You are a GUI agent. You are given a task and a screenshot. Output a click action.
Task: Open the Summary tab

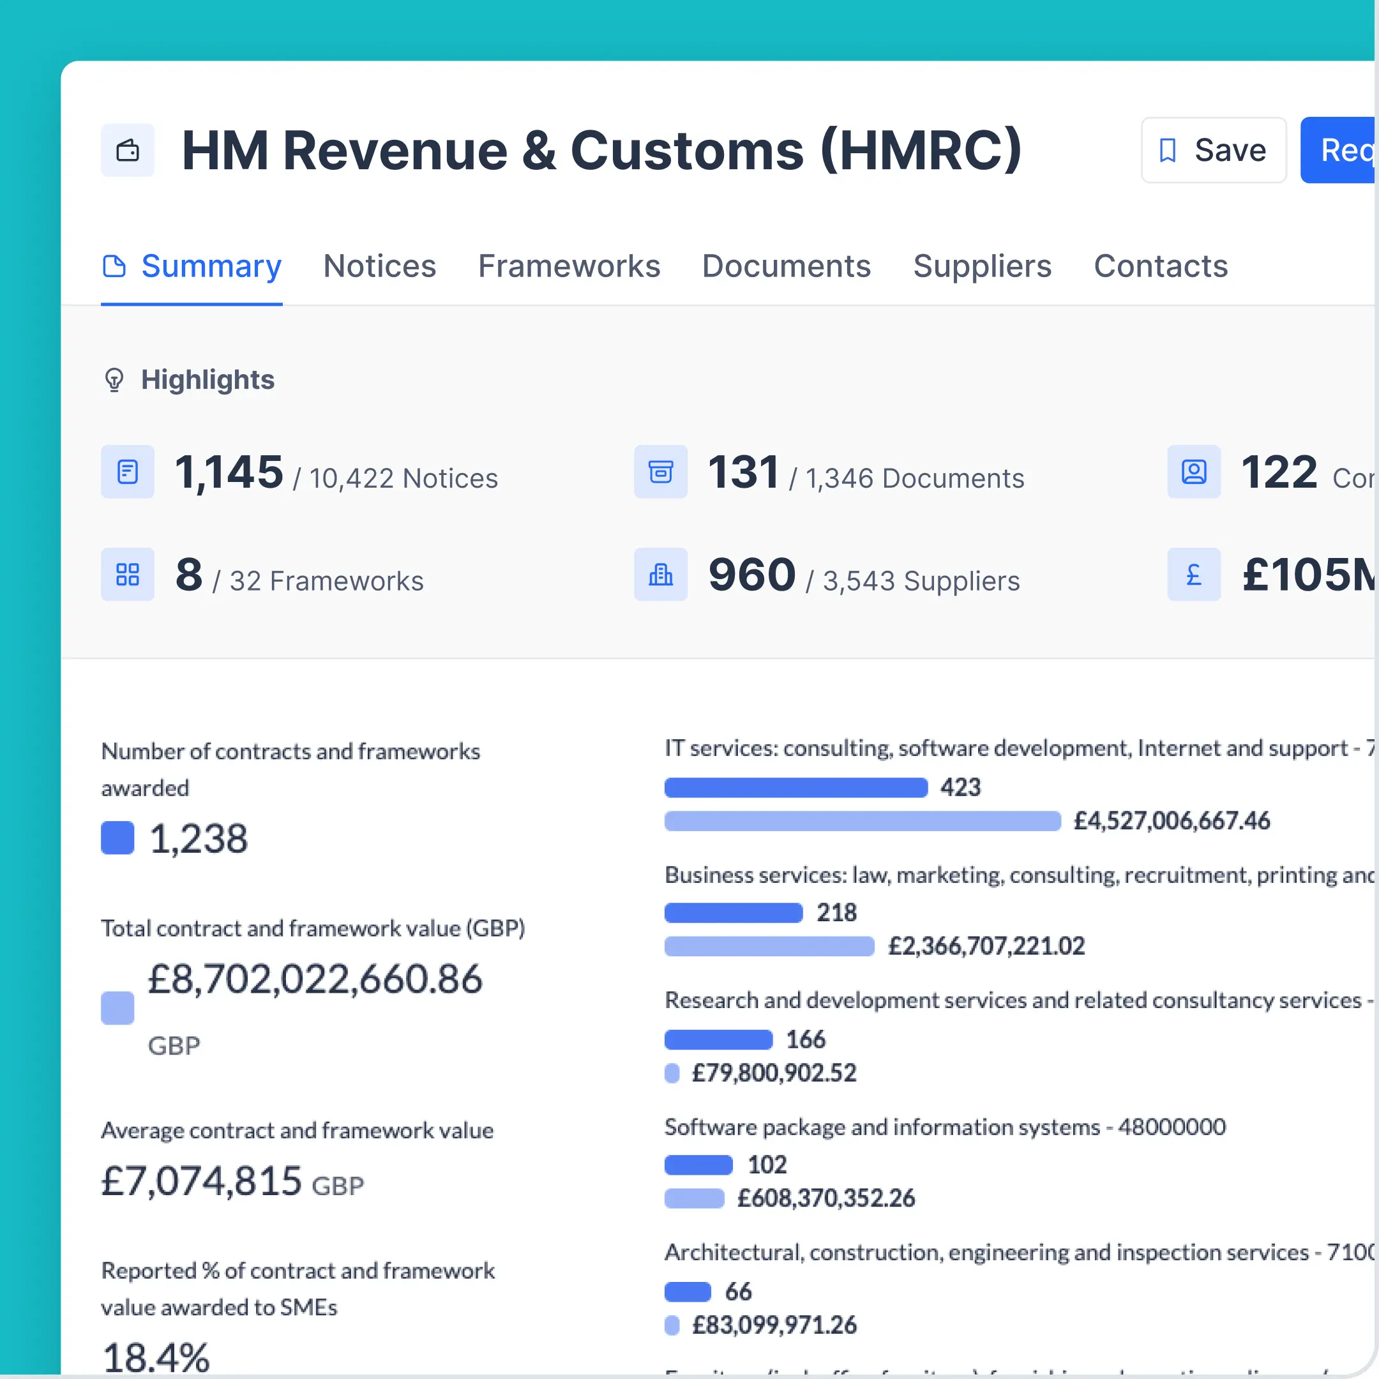tap(192, 266)
